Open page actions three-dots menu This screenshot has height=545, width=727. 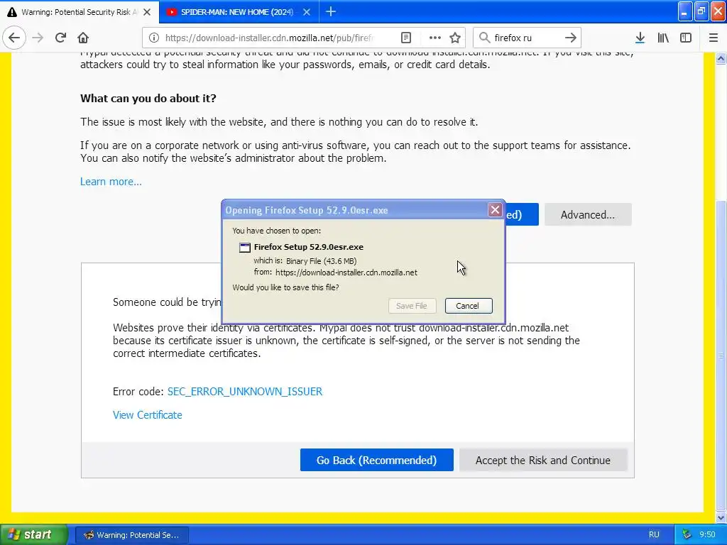435,38
